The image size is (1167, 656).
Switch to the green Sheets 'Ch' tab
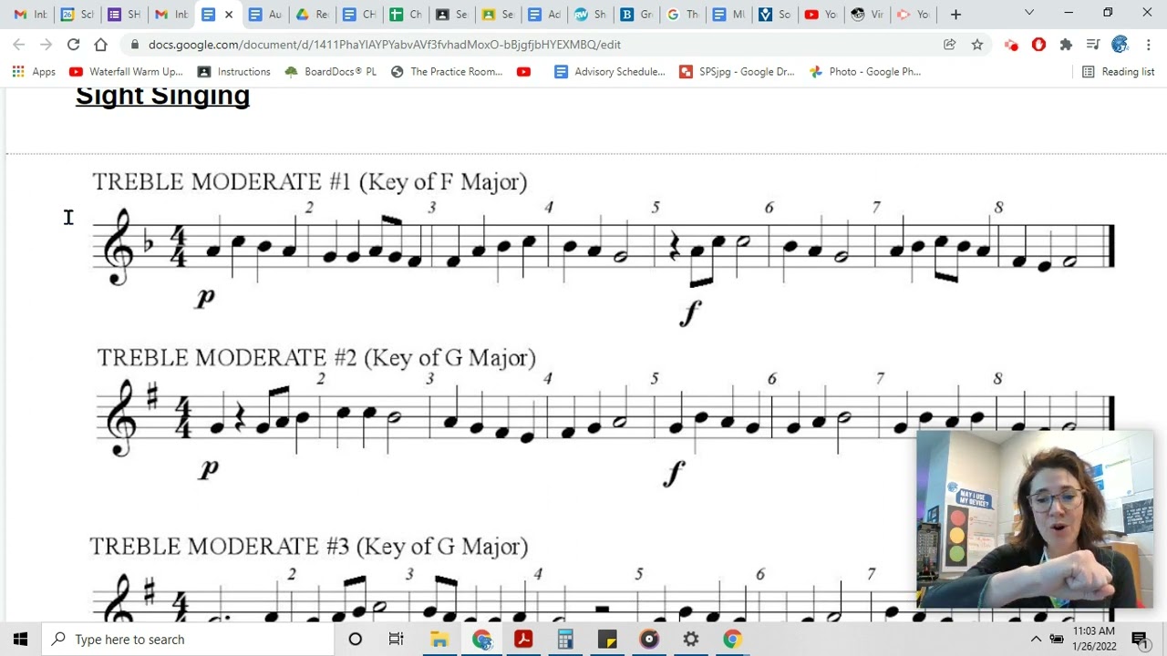405,14
